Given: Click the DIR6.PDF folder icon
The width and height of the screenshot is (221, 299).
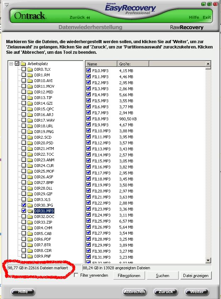Looking at the screenshot, I should (30, 239).
